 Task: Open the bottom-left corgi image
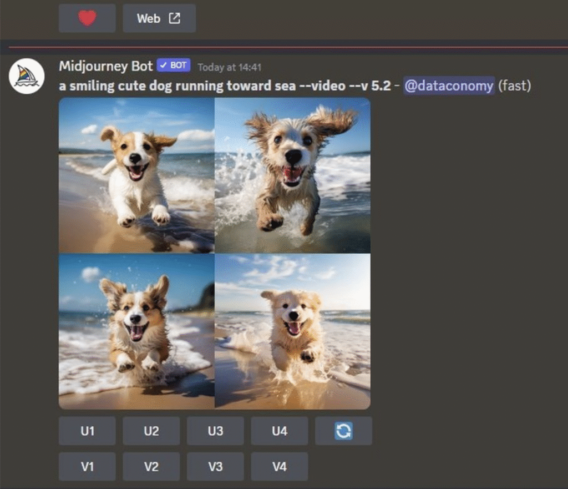coord(136,331)
